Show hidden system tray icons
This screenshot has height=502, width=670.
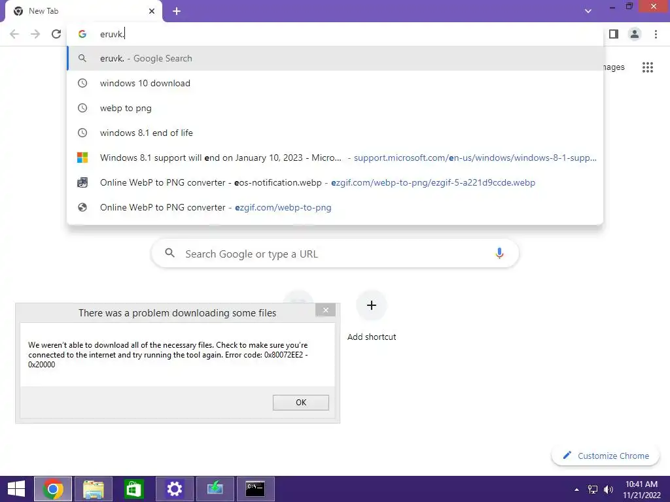[576, 490]
